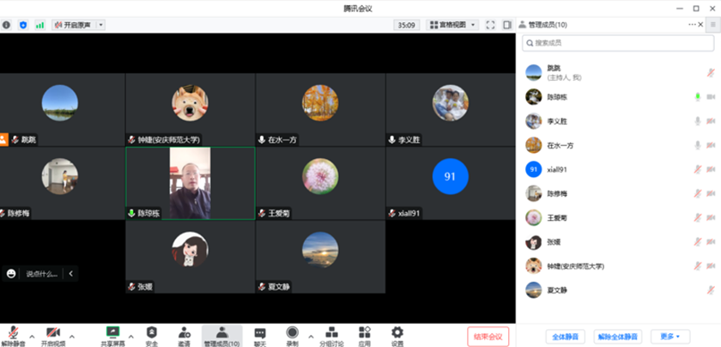Click the 邀请 invite icon
Viewport: 721px width, 347px height.
[x=184, y=334]
